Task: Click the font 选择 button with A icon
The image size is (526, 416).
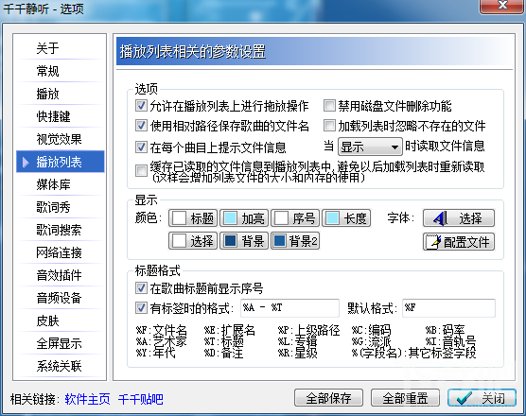Action: [x=459, y=218]
